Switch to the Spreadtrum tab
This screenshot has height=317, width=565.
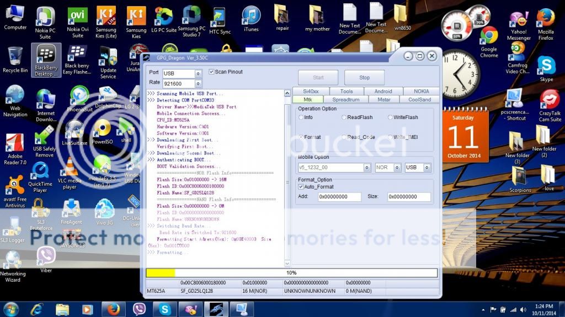click(345, 100)
